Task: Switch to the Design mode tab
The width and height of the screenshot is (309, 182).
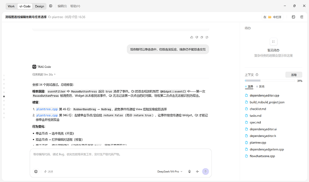Action: tap(39, 6)
